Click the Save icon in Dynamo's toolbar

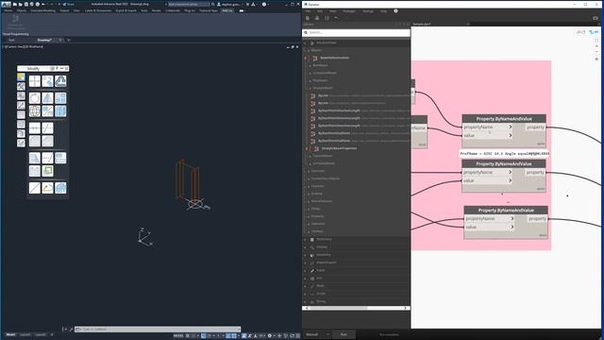[x=327, y=18]
